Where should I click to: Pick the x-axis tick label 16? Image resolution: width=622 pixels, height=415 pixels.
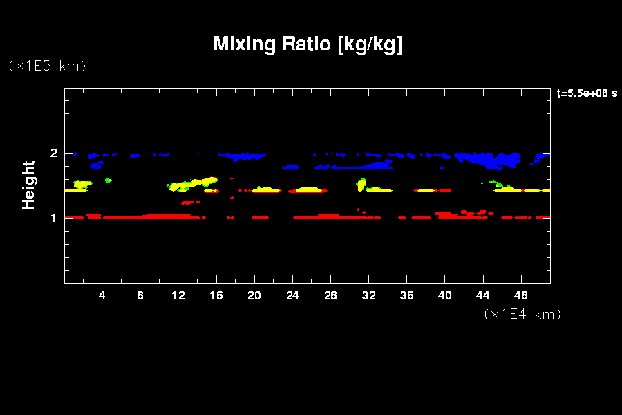pos(216,295)
